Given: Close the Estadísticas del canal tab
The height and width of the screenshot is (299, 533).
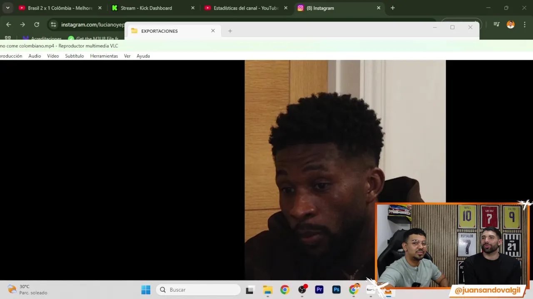Looking at the screenshot, I should [x=286, y=8].
